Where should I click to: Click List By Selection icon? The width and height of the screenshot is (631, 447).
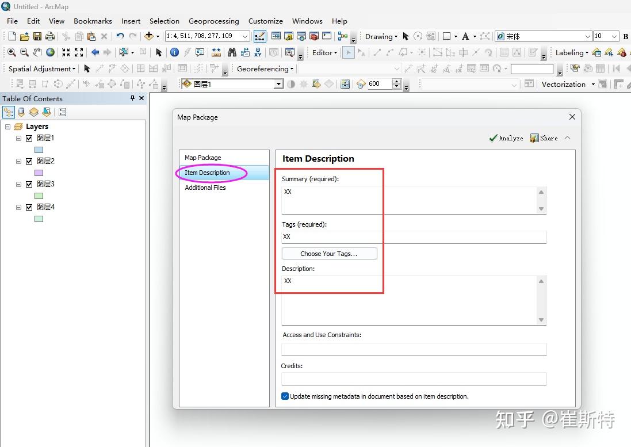click(47, 112)
